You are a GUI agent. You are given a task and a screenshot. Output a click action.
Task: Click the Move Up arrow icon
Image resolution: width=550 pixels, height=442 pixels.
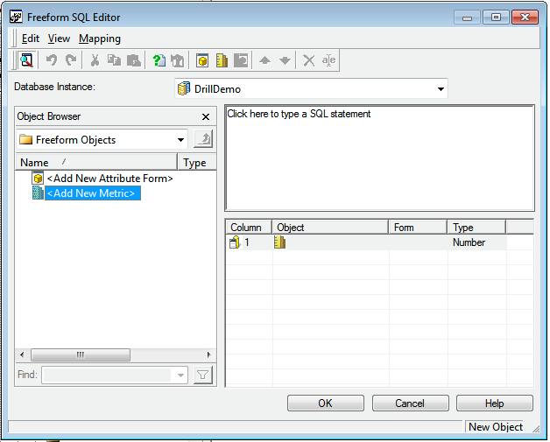265,60
